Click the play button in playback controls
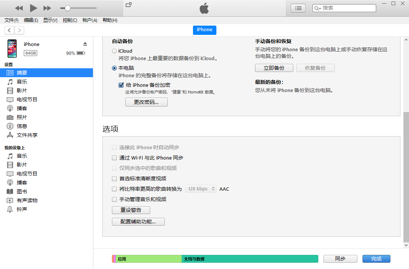This screenshot has height=269, width=409. point(33,8)
